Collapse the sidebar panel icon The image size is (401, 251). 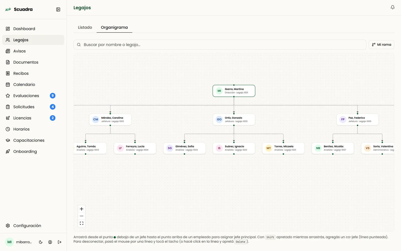coord(58,10)
